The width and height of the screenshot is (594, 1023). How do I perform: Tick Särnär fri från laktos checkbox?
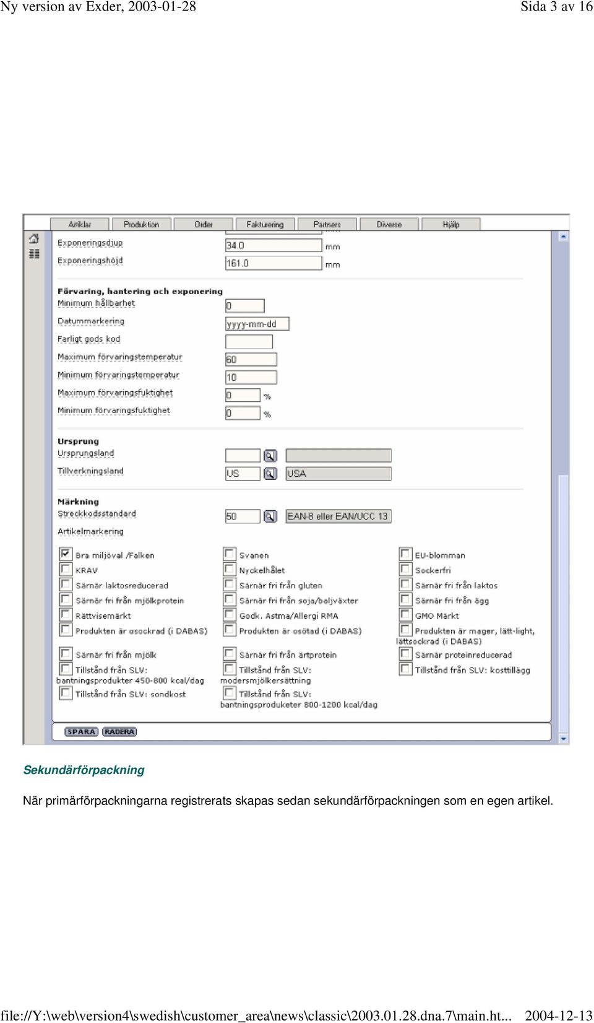click(x=405, y=584)
